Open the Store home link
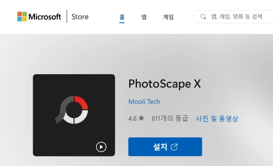This screenshot has width=273, height=166. pos(80,17)
